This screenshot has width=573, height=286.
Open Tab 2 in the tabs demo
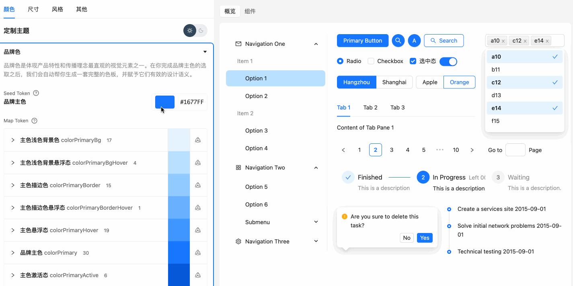tap(370, 107)
